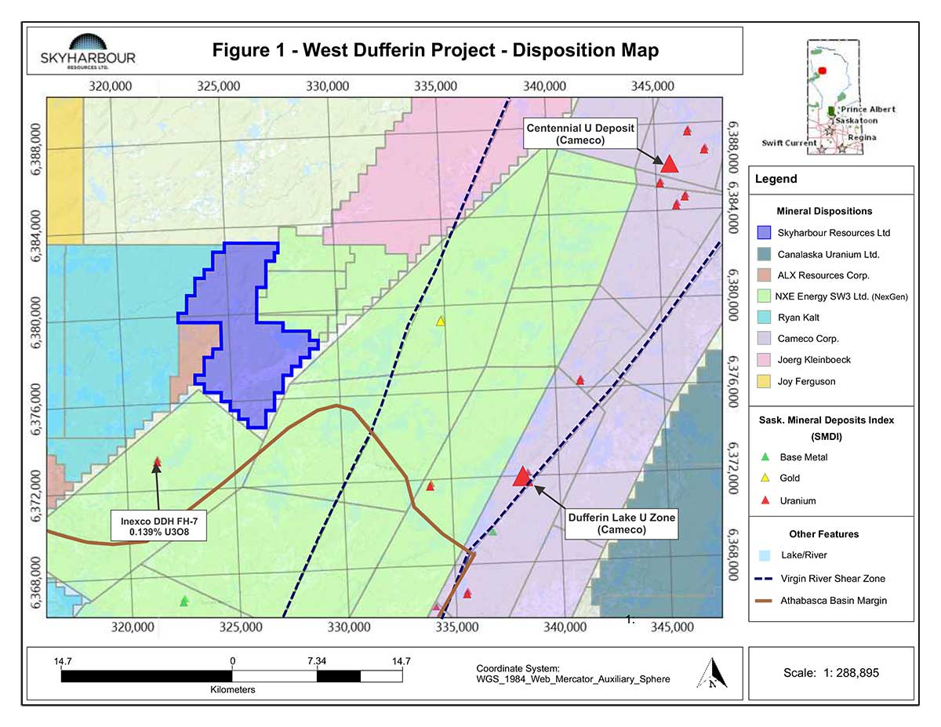Click the Cameco Corp. lavender swatch
The height and width of the screenshot is (727, 941).
click(x=765, y=339)
